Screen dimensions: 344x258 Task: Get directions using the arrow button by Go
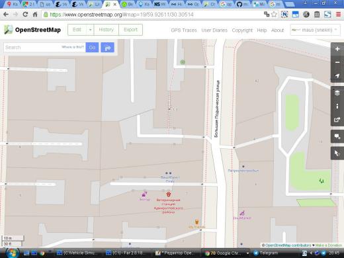(x=107, y=48)
